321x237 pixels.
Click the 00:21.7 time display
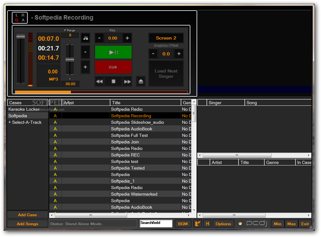(48, 48)
